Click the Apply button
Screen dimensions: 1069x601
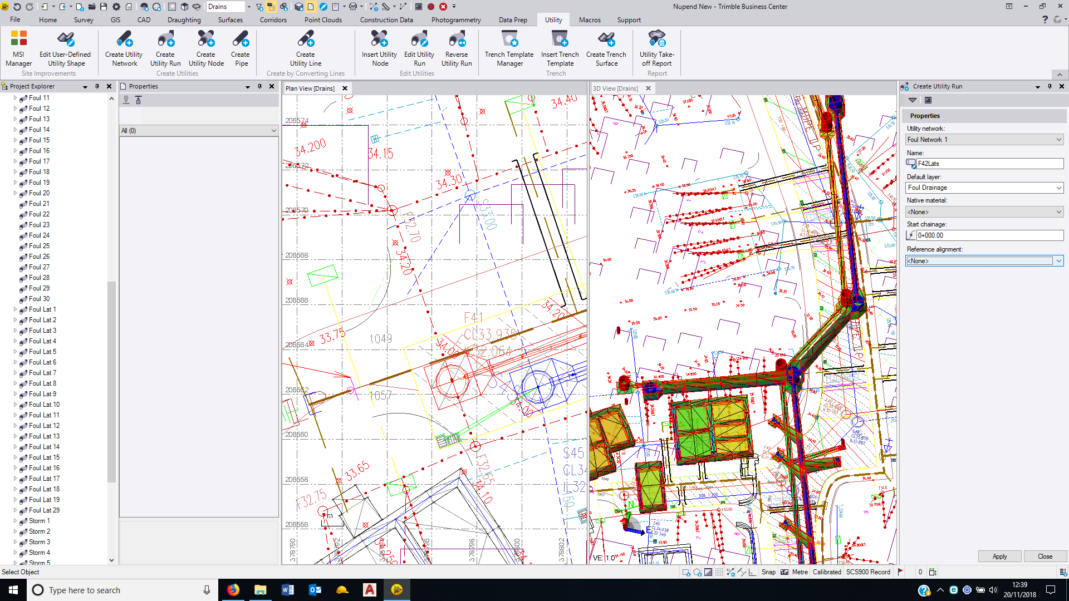click(x=999, y=556)
